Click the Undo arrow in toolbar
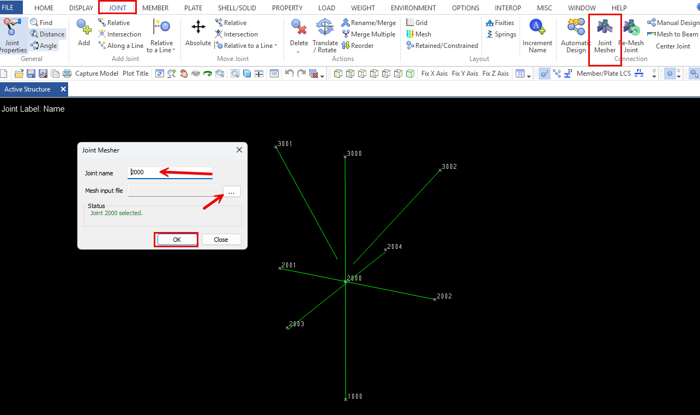Viewport: 700px width, 415px height. click(289, 74)
